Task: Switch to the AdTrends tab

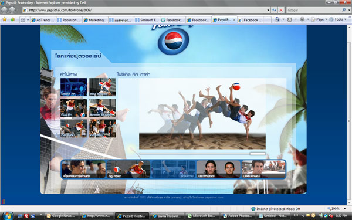Action: pyautogui.click(x=43, y=20)
